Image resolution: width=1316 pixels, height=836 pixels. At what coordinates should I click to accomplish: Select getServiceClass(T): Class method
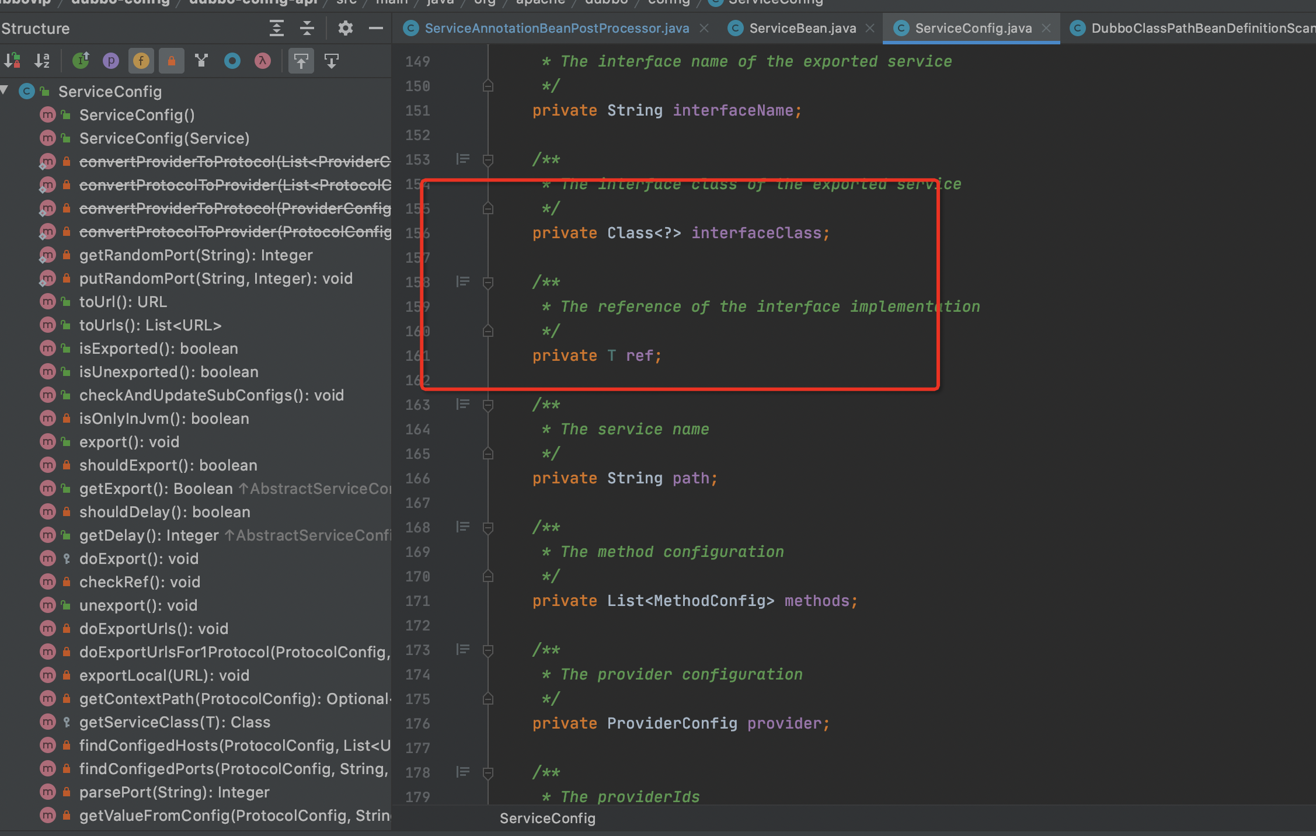click(175, 722)
